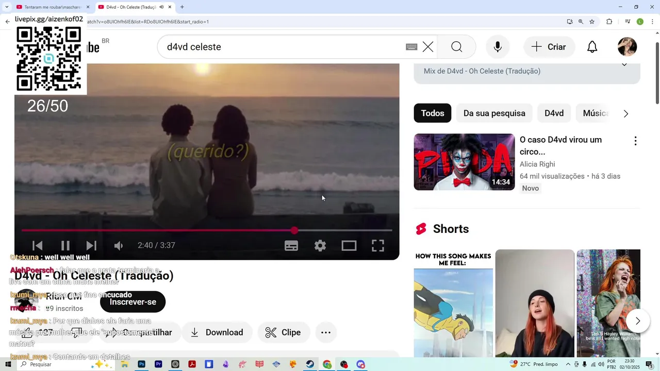This screenshot has height=371, width=660.
Task: Toggle subtitles/closed captions on the video
Action: tap(291, 246)
